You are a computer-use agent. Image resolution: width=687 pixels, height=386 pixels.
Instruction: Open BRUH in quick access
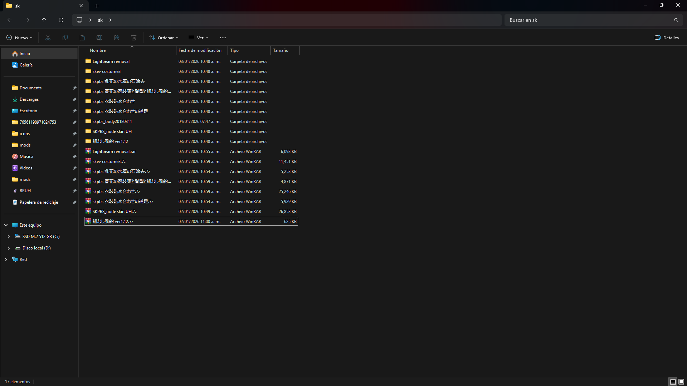point(39,191)
